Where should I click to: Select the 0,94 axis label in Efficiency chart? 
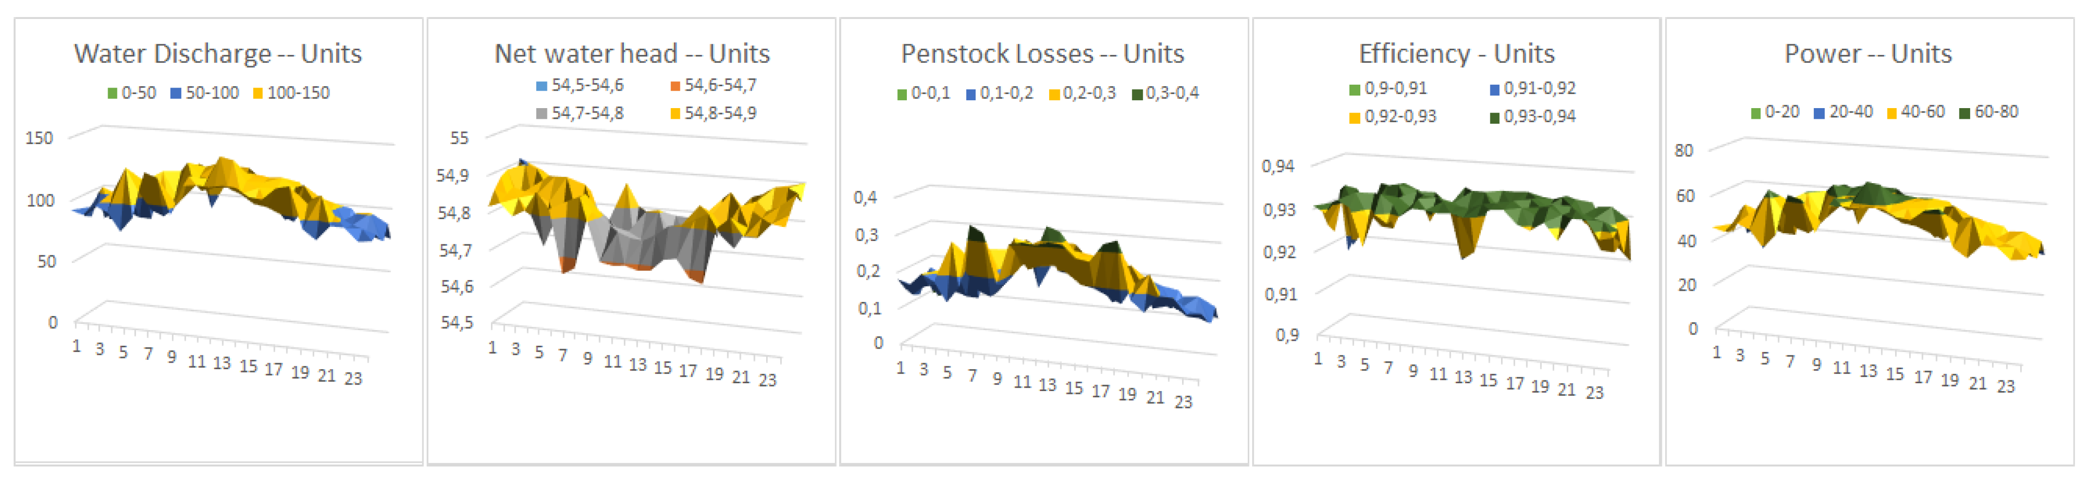(x=1278, y=167)
